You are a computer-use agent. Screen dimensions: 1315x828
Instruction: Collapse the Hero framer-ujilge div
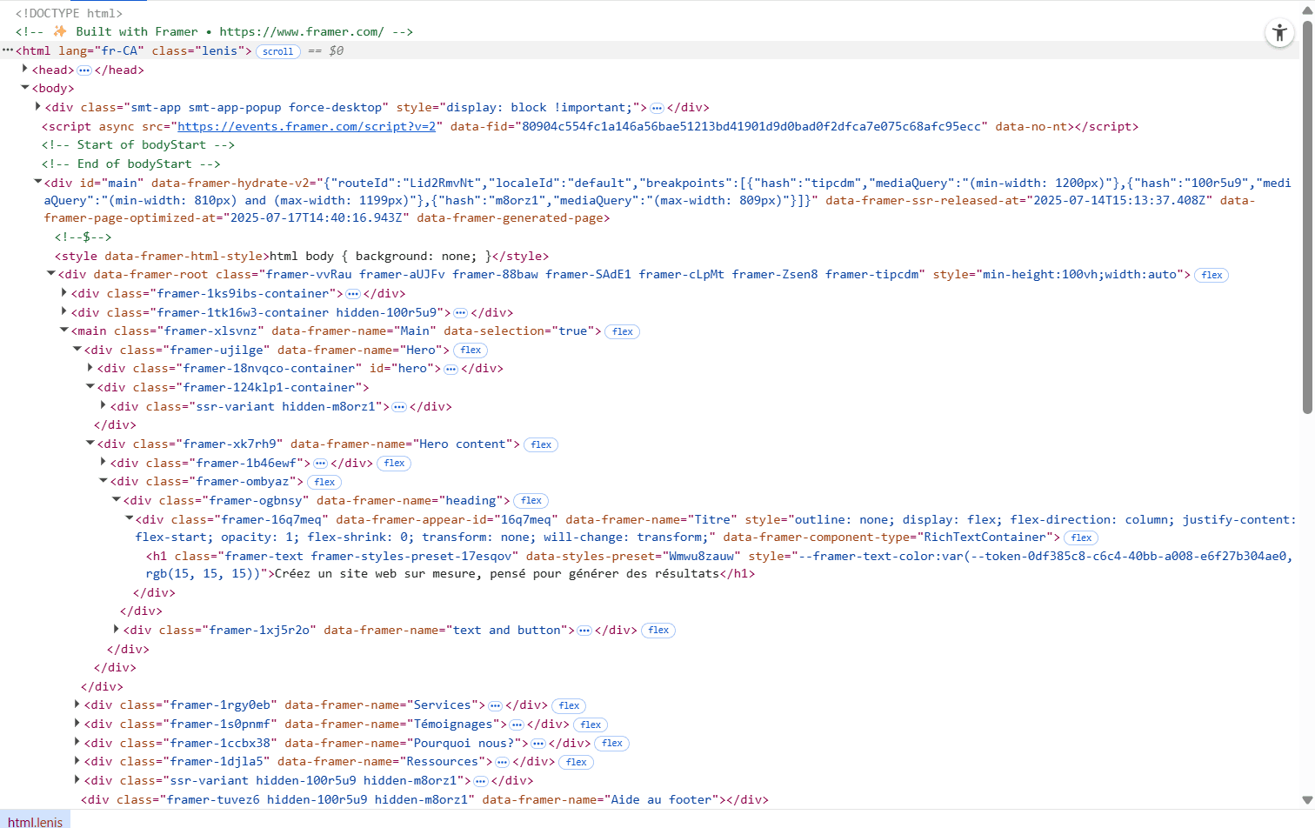tap(77, 349)
